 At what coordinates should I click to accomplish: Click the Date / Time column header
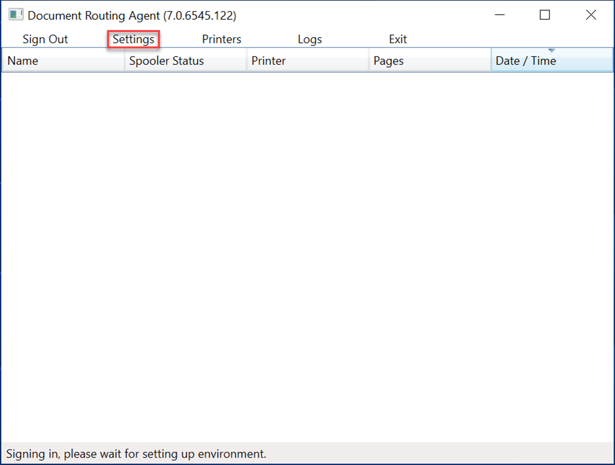tap(552, 60)
